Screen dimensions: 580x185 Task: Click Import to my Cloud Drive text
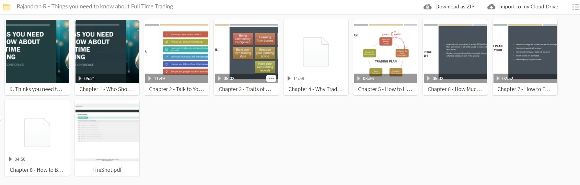(x=528, y=6)
